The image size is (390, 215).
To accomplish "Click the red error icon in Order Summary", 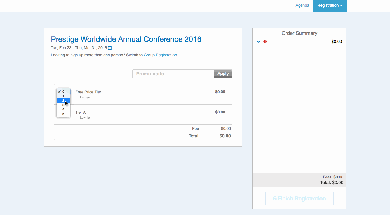I will 265,42.
